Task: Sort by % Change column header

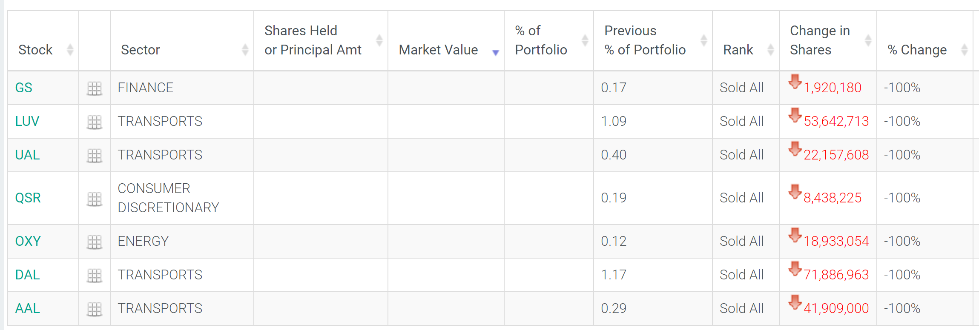Action: tap(925, 41)
